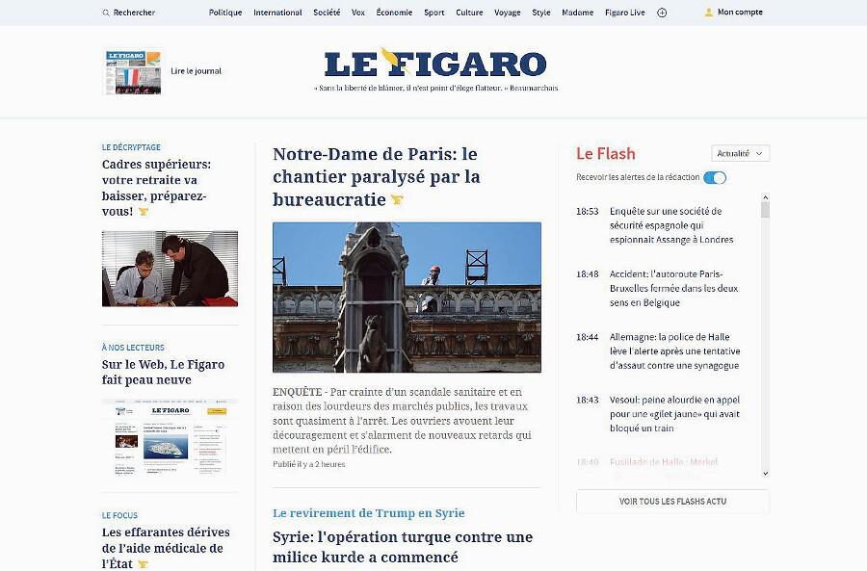Screen dimensions: 867x571
Task: Open 18:43 flash Vesoul gilet jaune
Action: click(674, 414)
